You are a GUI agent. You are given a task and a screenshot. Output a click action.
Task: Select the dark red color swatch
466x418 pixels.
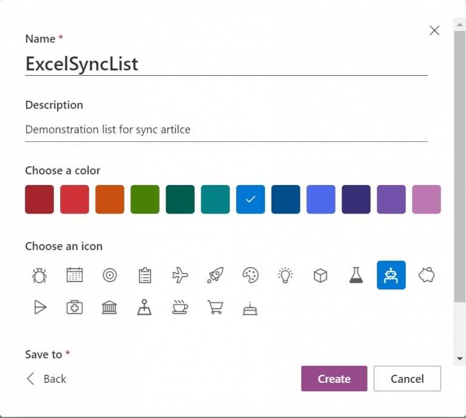39,200
